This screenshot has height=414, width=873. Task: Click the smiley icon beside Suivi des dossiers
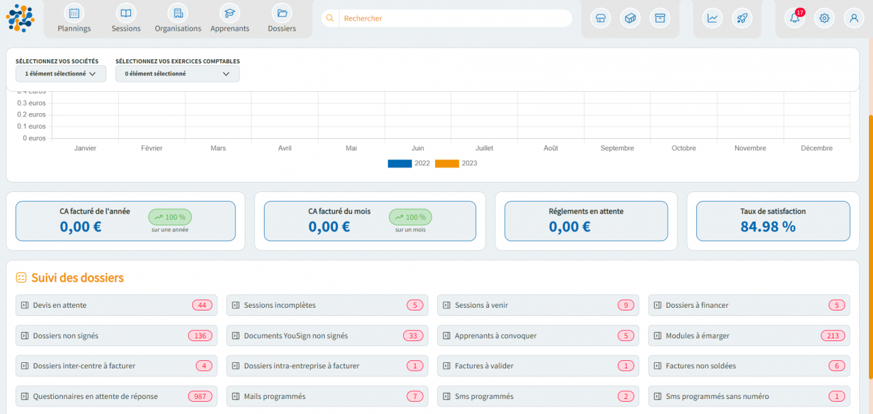(x=22, y=277)
